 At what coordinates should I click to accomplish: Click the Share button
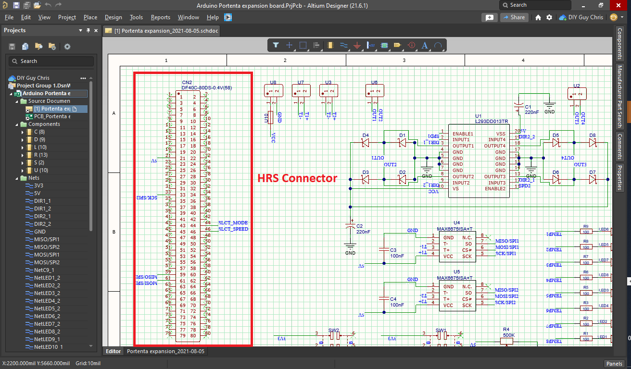(514, 17)
